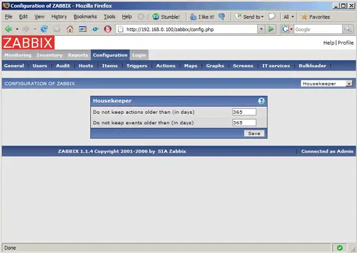Click the green status check icon in the status bar
This screenshot has height=253, width=357.
coord(339,248)
